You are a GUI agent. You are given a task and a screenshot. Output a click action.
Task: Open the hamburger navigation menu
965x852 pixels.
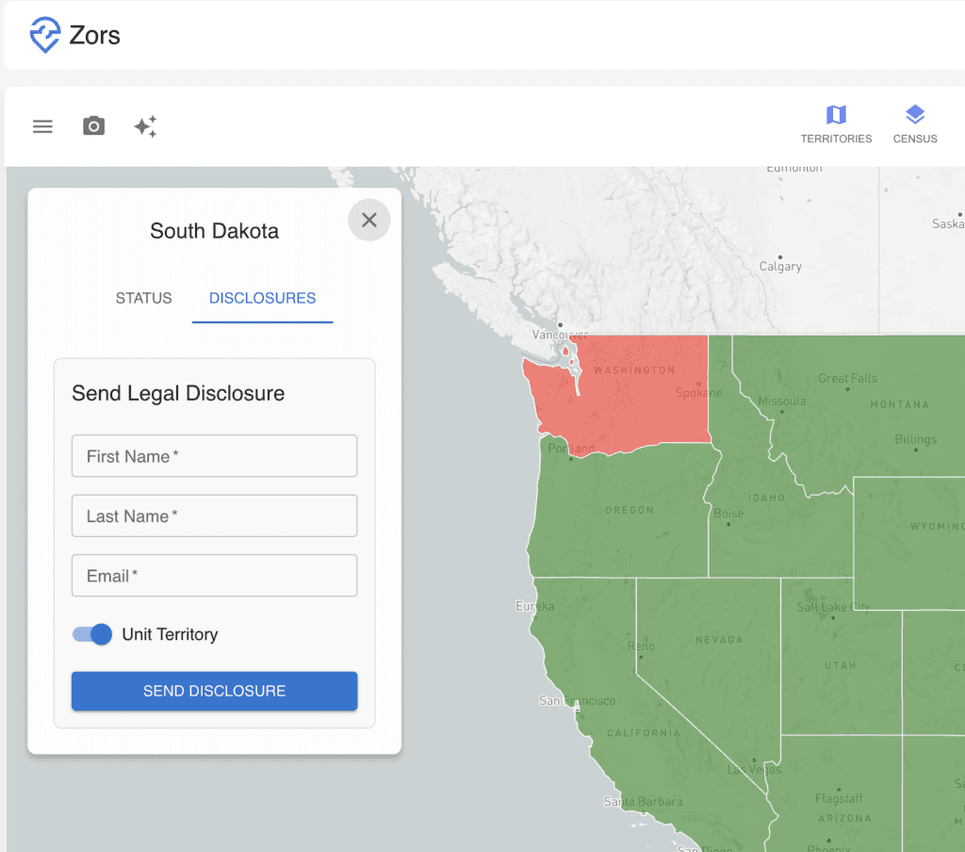point(42,125)
